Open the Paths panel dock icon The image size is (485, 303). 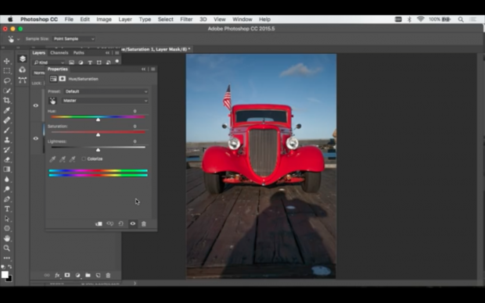coord(22,80)
